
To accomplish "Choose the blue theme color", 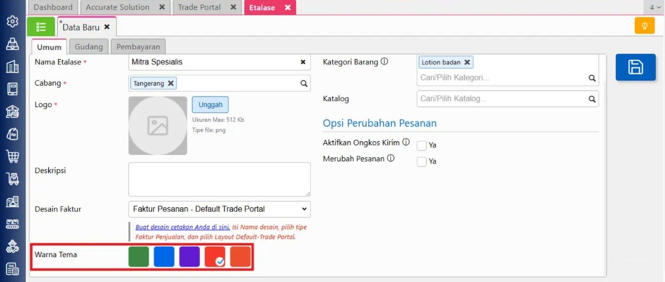I will coord(164,257).
